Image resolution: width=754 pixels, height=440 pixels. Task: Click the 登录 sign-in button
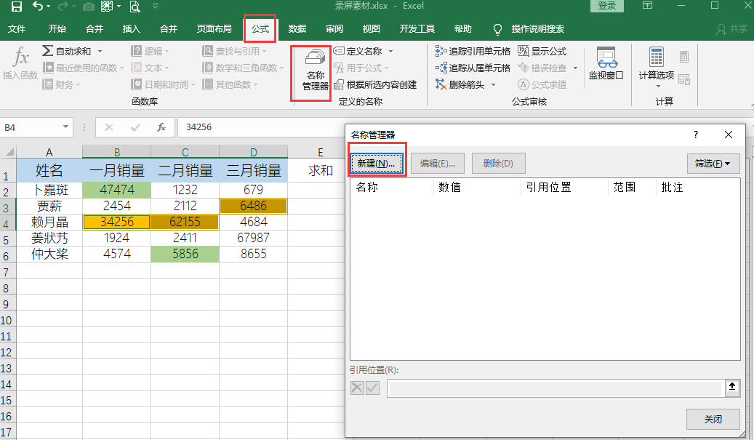click(x=607, y=6)
